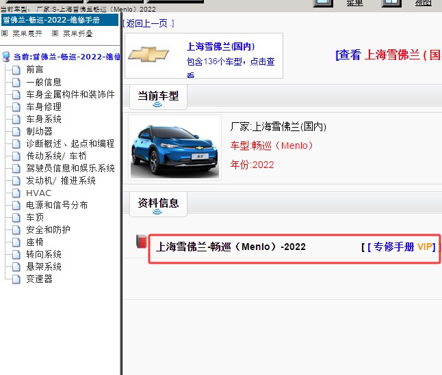Open the 专修手册 VIP link
442x375 pixels.
pos(402,247)
